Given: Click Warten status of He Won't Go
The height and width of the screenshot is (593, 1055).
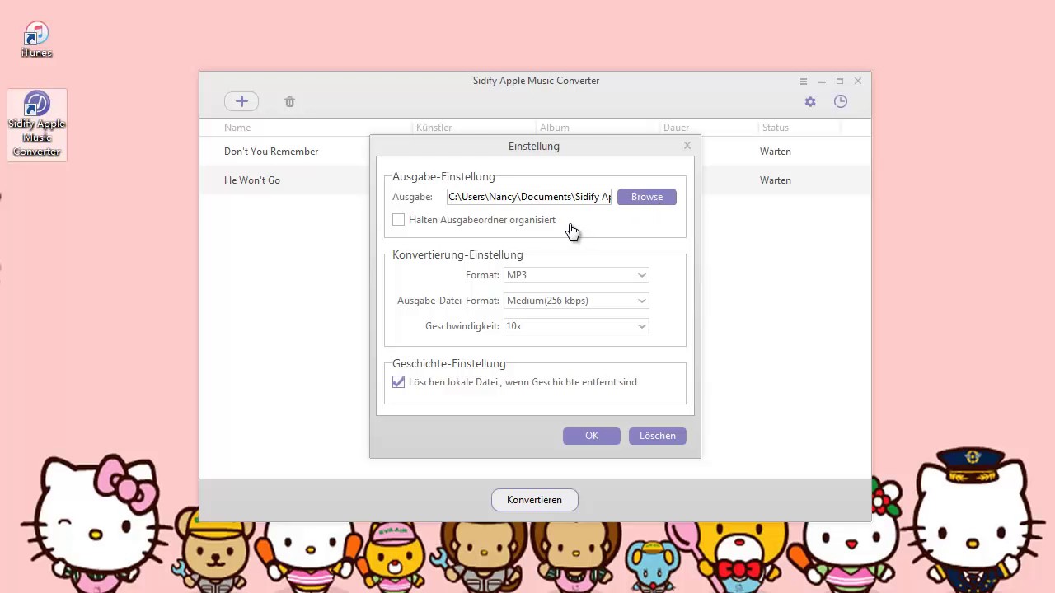Looking at the screenshot, I should pyautogui.click(x=776, y=180).
